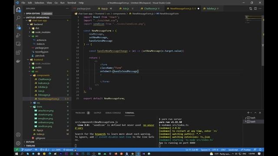Click the master branch indicator in status bar
Image resolution: width=278 pixels, height=156 pixels.
pos(26,149)
